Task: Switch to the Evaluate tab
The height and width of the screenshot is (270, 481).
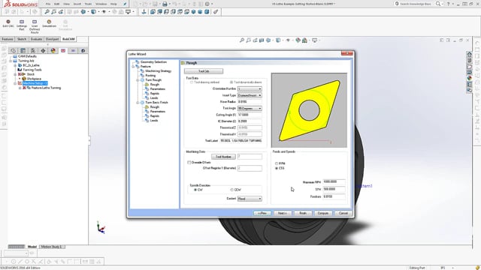Action: coord(36,39)
